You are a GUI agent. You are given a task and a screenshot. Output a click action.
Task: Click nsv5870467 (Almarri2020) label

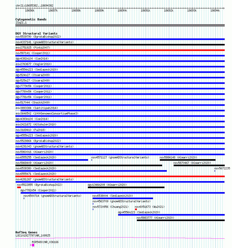coord(192,163)
